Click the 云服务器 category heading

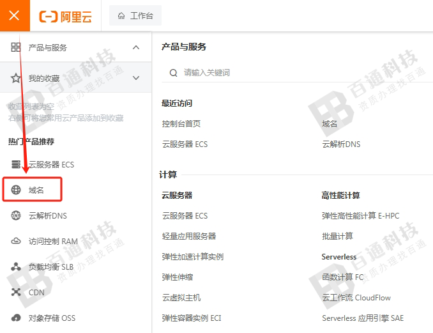click(177, 196)
